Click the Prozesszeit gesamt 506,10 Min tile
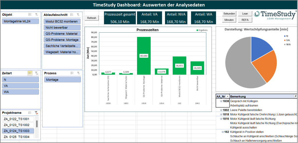The image size is (298, 143). 120,18
